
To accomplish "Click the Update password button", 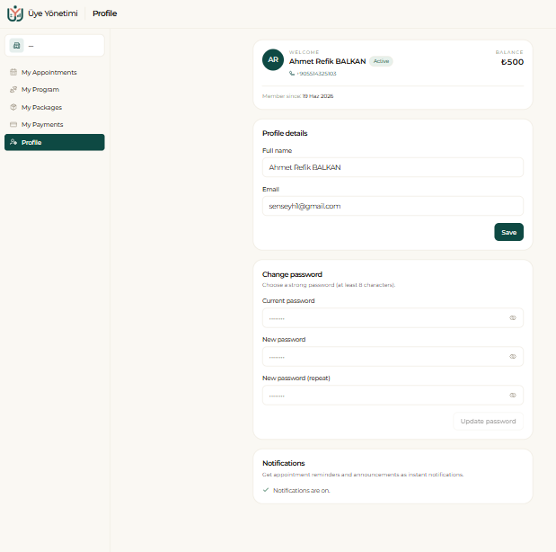I will coord(489,422).
